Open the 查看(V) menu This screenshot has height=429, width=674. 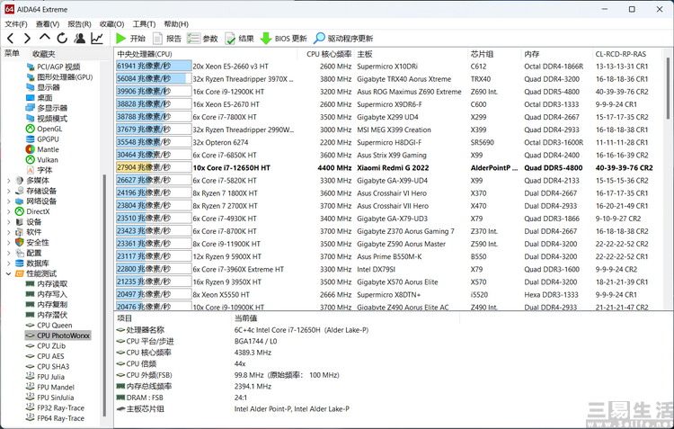(48, 24)
